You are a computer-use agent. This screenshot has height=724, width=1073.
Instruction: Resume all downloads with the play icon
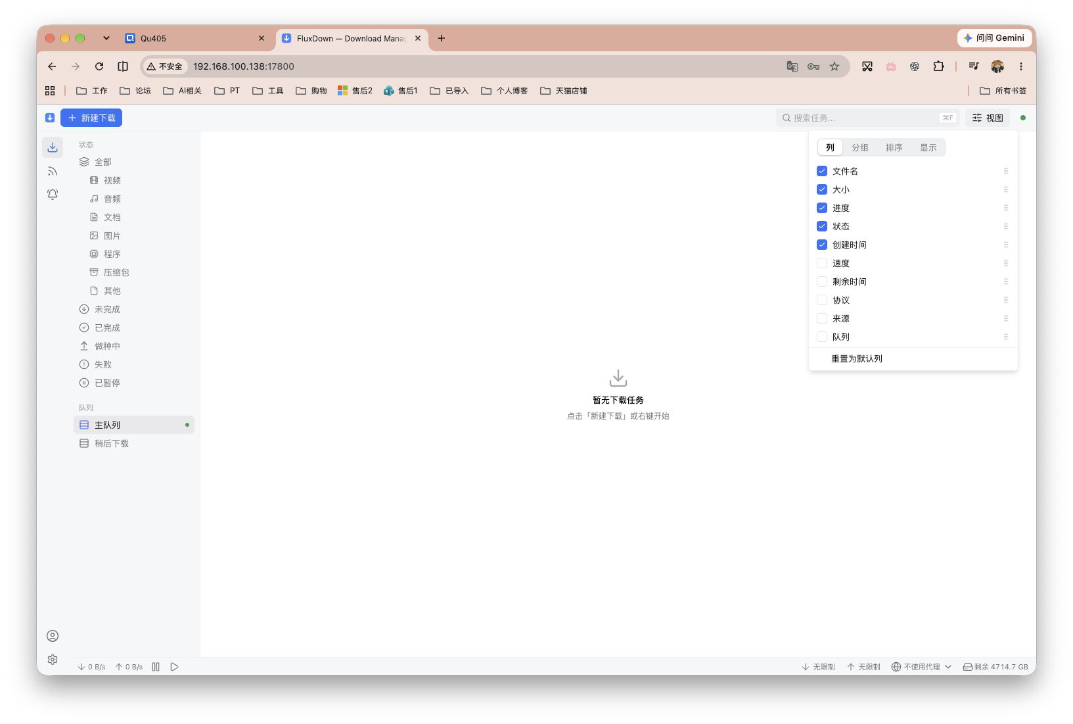[174, 667]
